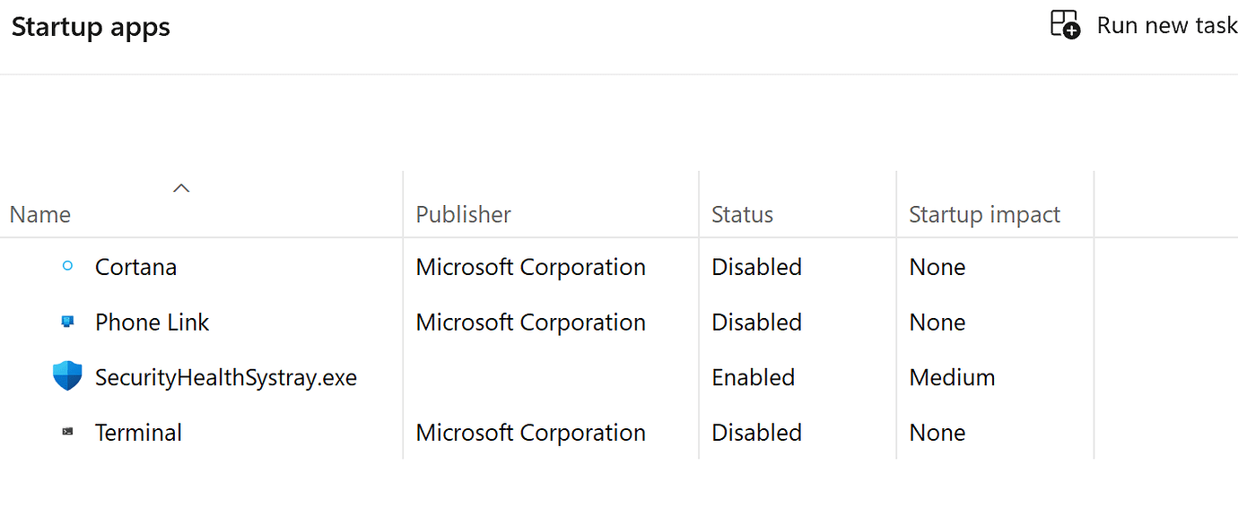
Task: Click the sort arrow above Name column
Action: pos(181,188)
